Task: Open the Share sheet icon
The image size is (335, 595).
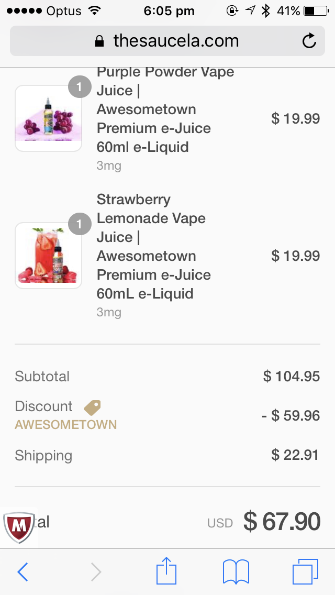Action: (167, 571)
